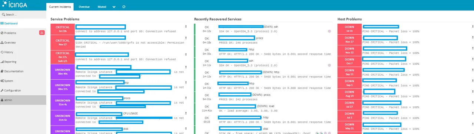Open the OK 0m 35s http service
474x134 pixels.
251,49
